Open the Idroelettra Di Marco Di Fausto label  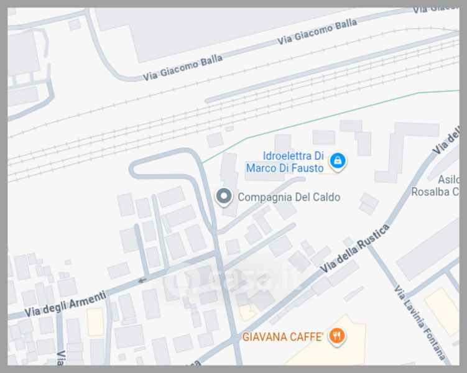[285, 162]
